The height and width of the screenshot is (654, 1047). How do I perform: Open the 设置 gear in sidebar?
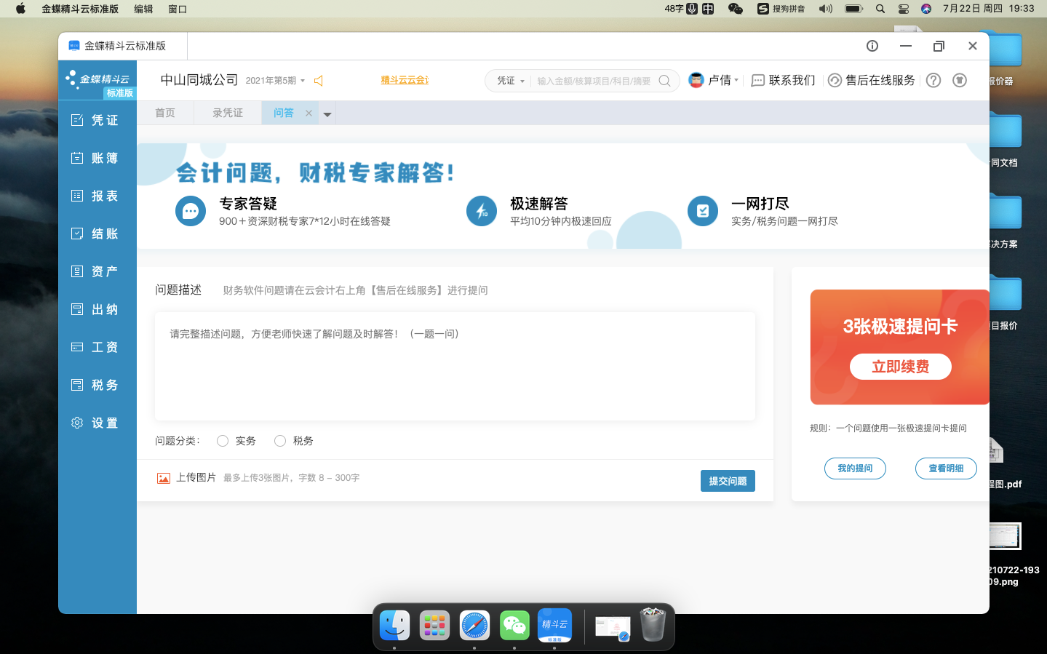pyautogui.click(x=95, y=423)
